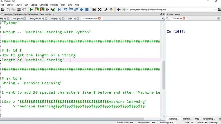Close the Logreg4.py tab

tap(63, 18)
